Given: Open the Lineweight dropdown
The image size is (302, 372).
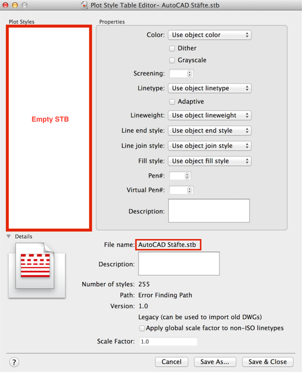Looking at the screenshot, I should tap(209, 115).
